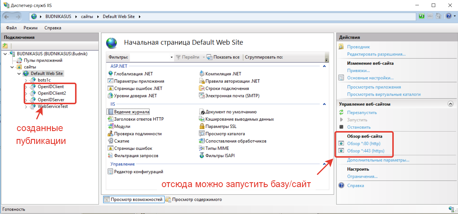Click the create connection icon in Подключения

click(x=5, y=46)
